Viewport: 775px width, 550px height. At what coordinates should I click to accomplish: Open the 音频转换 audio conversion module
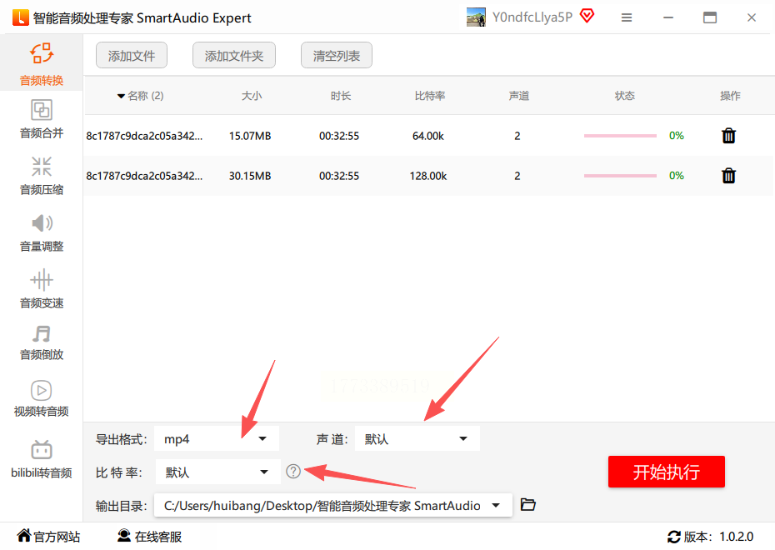[42, 63]
